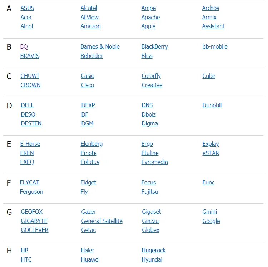
Task: Select the BlackBerry link
Action: [x=154, y=46]
